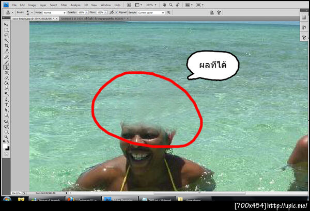The height and width of the screenshot is (211, 310).
Task: Select the Move tool
Action: (x=6, y=25)
